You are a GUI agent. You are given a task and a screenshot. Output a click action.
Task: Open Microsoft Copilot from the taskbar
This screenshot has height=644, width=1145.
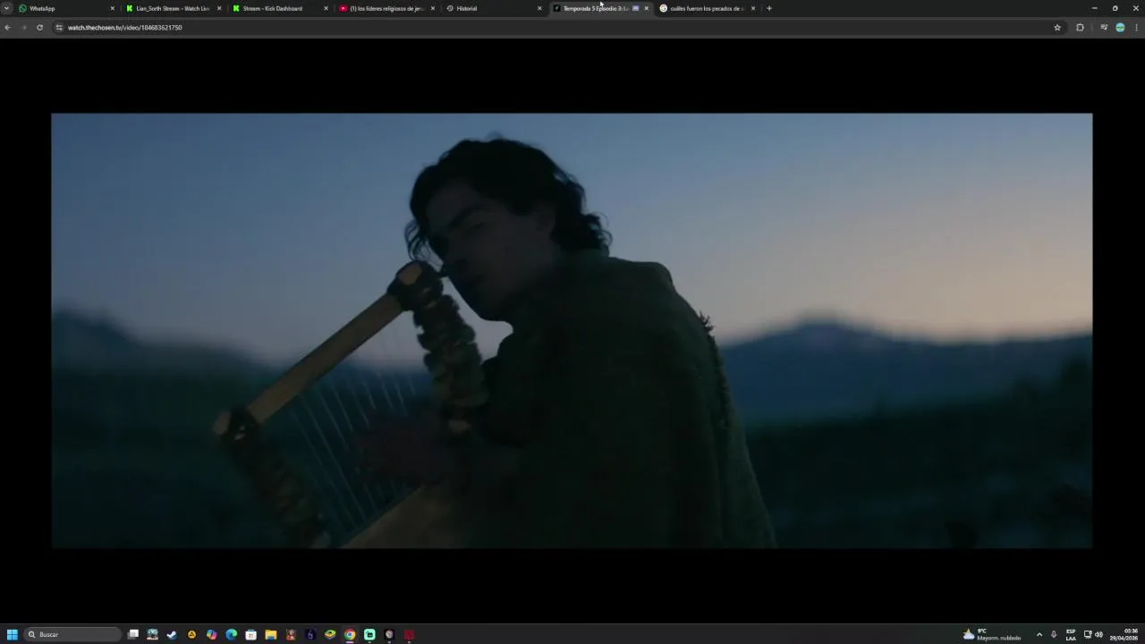point(211,634)
